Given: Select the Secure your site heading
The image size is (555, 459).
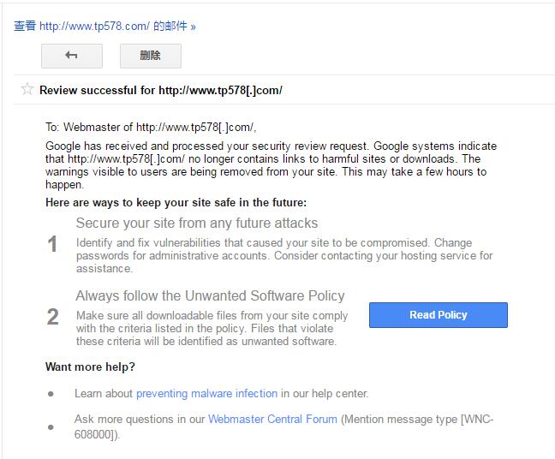Looking at the screenshot, I should (x=196, y=224).
